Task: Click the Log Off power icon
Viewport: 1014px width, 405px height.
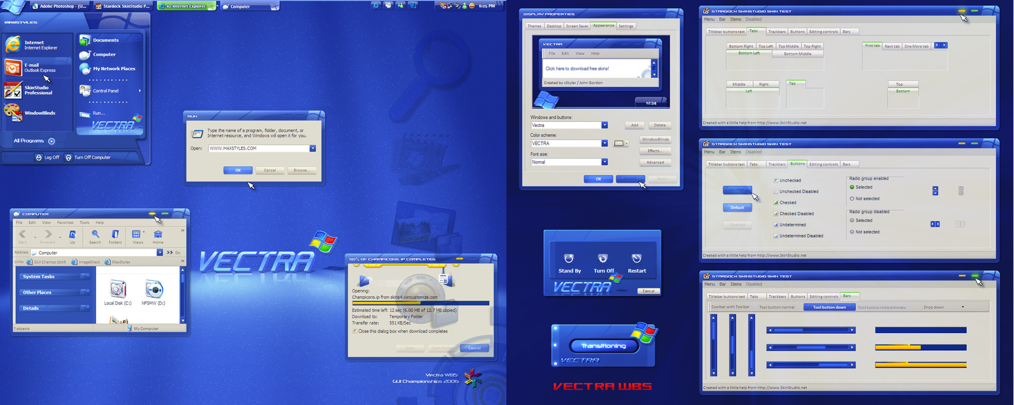Action: [39, 158]
